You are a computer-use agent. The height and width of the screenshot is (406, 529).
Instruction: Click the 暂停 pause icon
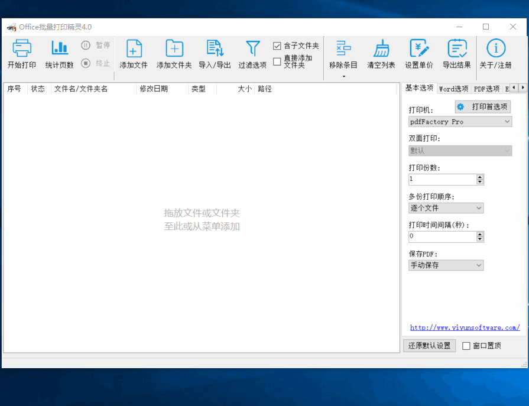[86, 45]
